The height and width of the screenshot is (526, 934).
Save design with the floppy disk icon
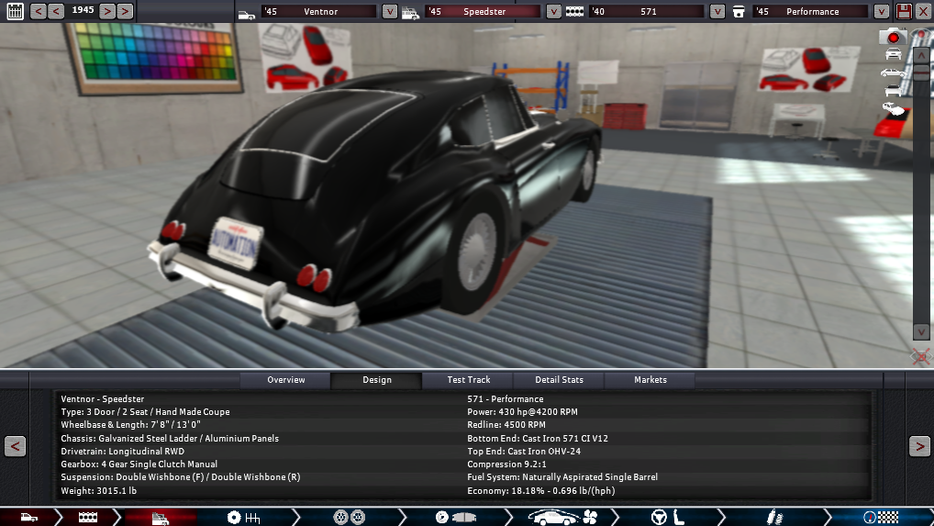point(904,11)
